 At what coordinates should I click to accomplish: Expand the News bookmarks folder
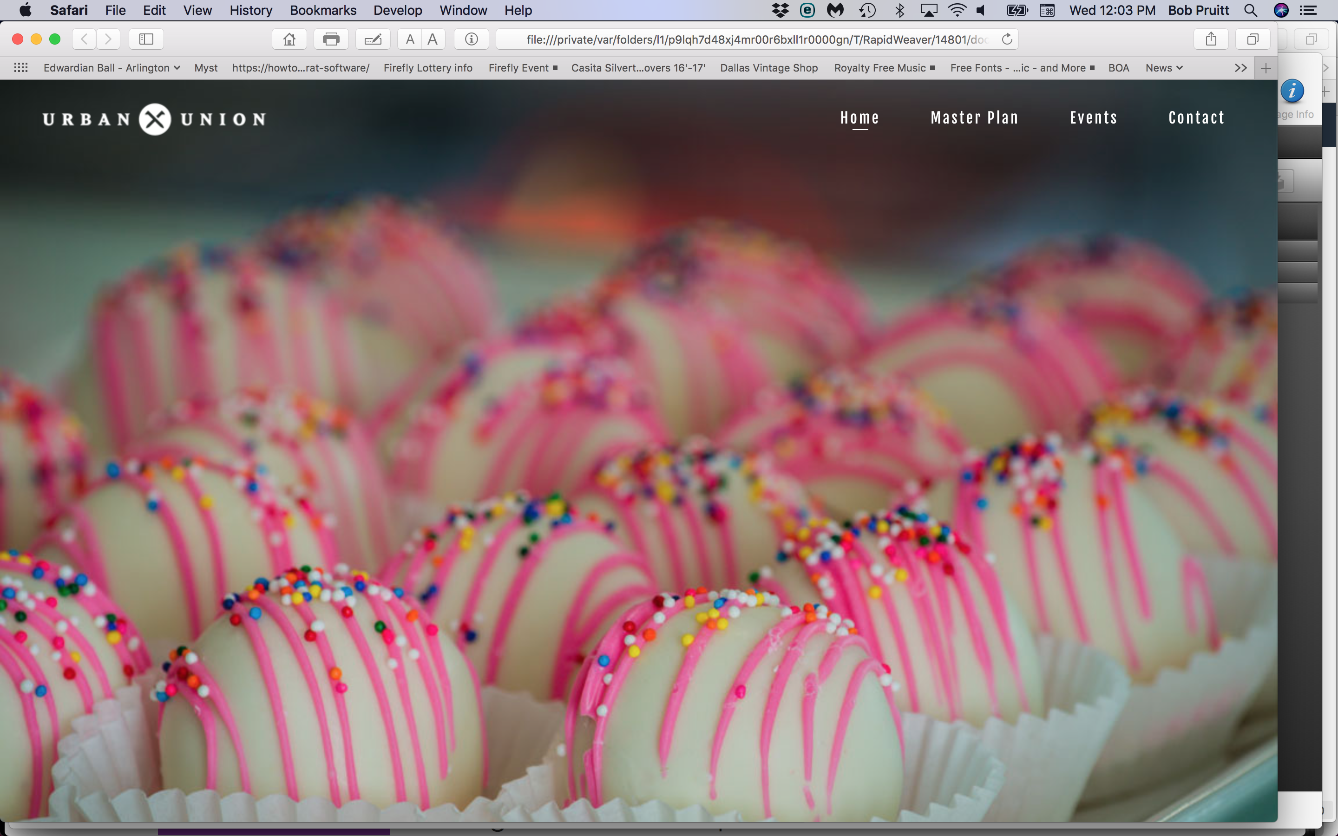[1164, 67]
